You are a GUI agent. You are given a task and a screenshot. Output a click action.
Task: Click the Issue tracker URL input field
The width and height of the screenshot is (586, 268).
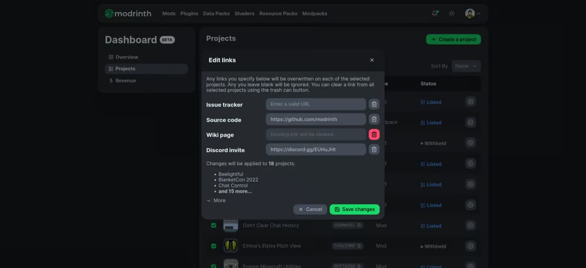pyautogui.click(x=315, y=104)
